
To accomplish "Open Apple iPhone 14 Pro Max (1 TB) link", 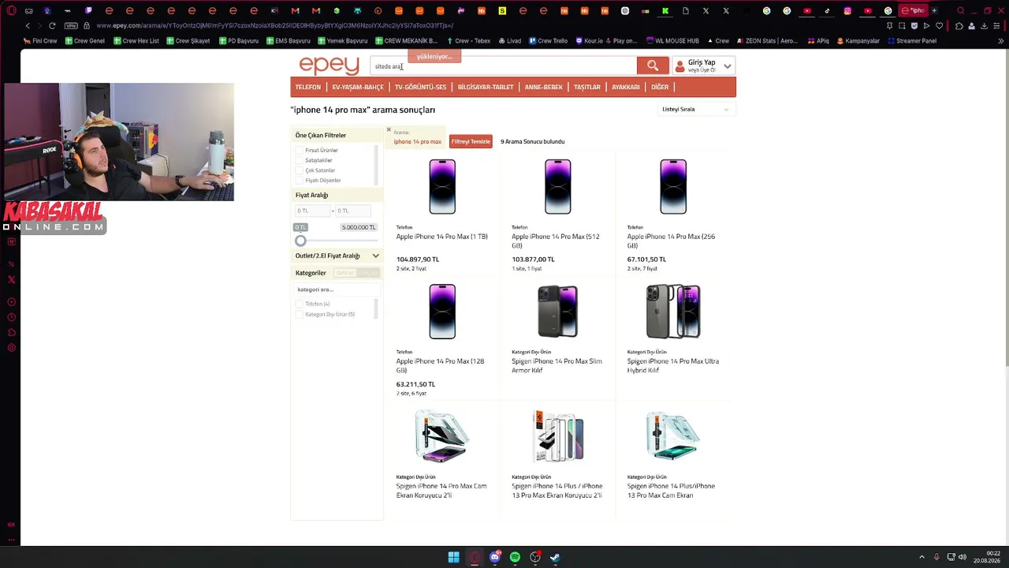I will click(x=441, y=237).
